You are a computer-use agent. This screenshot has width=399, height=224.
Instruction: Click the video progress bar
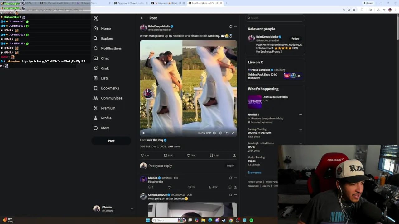pyautogui.click(x=188, y=128)
